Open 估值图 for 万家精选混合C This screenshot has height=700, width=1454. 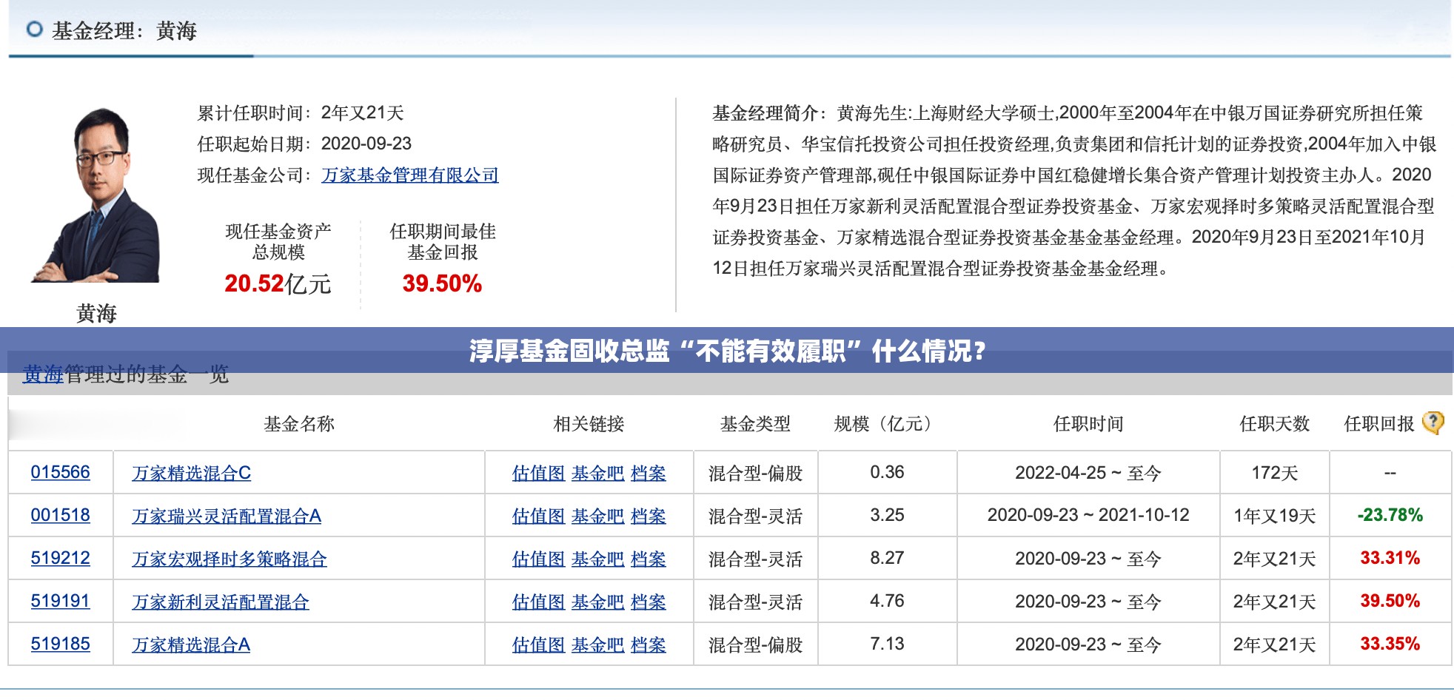tap(539, 473)
